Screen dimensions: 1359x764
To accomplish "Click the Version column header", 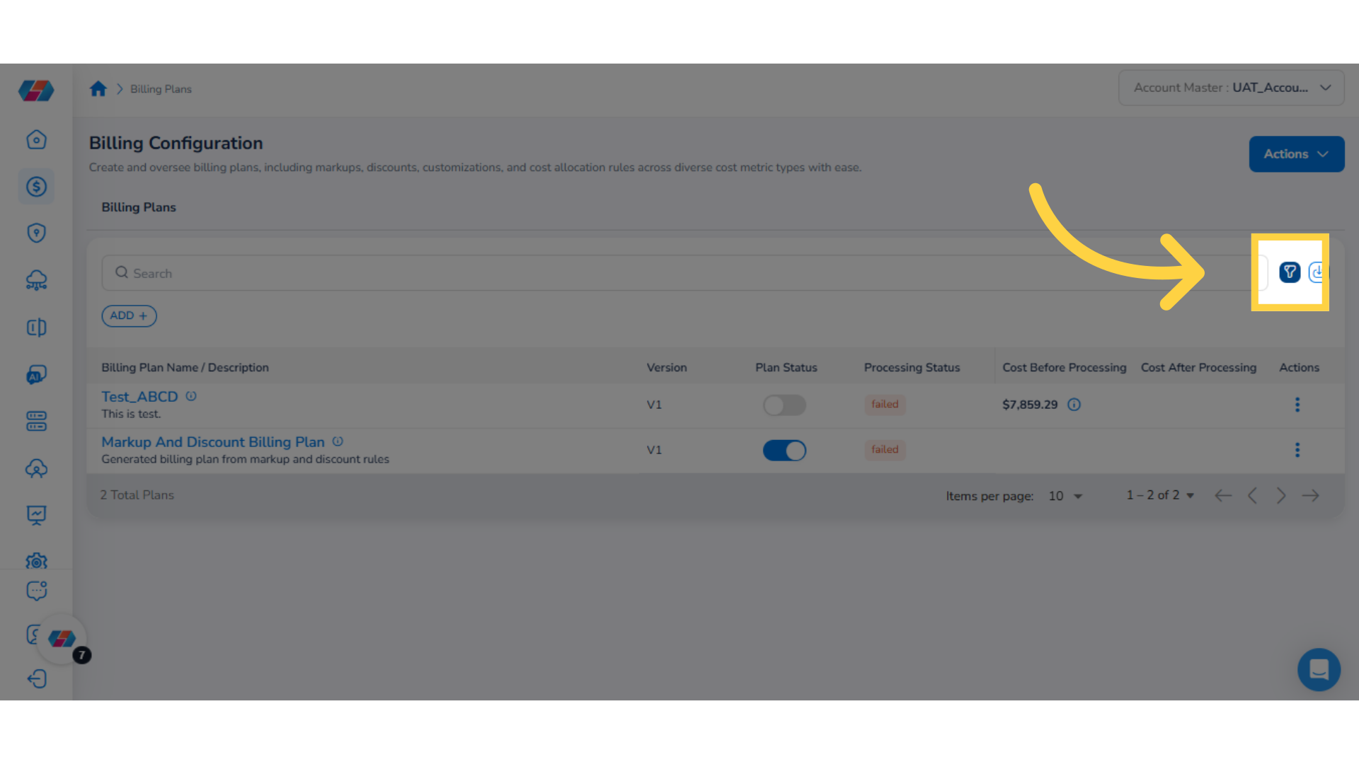I will coord(667,368).
